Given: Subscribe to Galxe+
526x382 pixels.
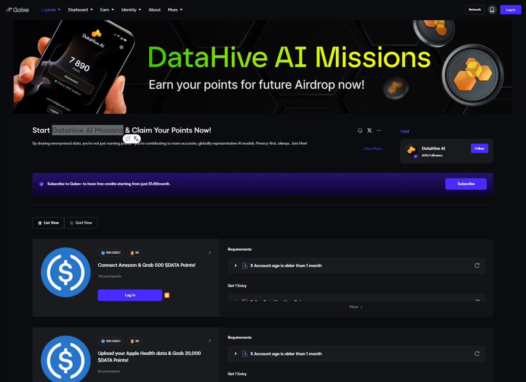Looking at the screenshot, I should pos(466,184).
